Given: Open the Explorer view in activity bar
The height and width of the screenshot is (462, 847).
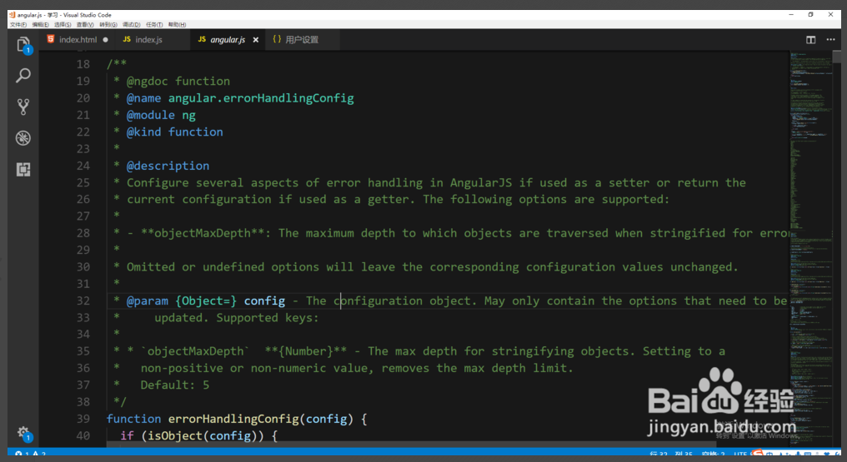Looking at the screenshot, I should click(23, 45).
